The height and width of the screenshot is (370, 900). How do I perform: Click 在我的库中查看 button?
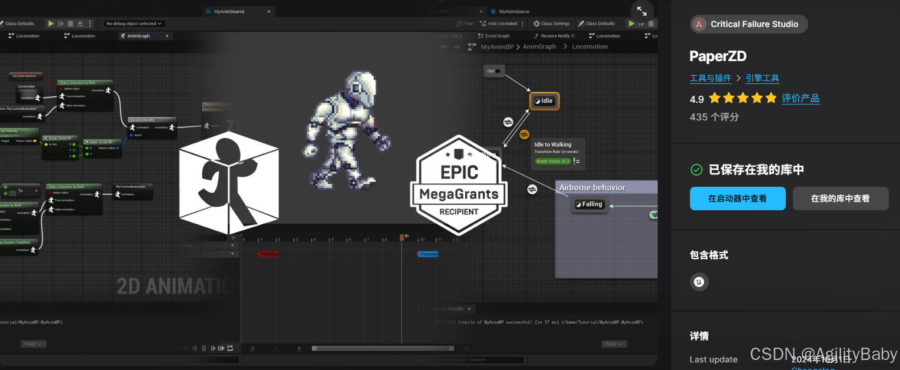pyautogui.click(x=841, y=199)
